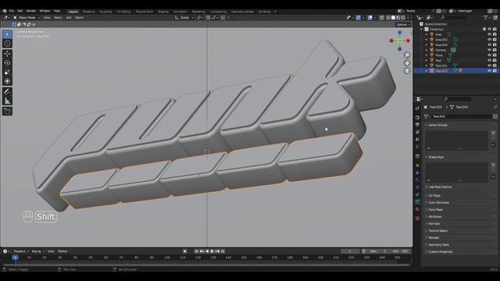Toggle camera view with the camera icon
Image resolution: width=500 pixels, height=281 pixels.
point(407,70)
